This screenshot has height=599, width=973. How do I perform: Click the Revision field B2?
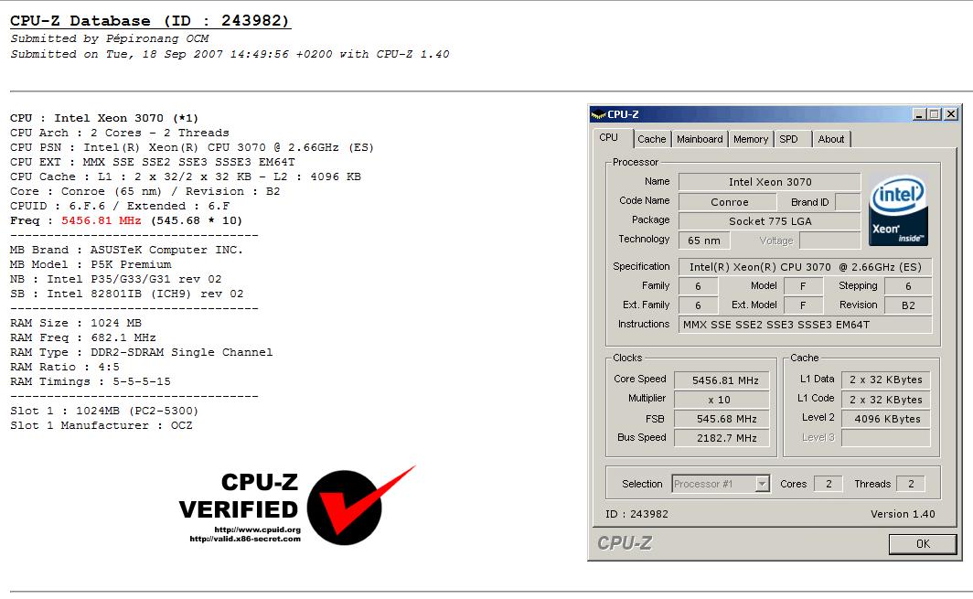[908, 305]
